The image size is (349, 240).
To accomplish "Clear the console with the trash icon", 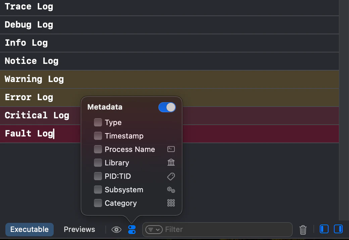I will pyautogui.click(x=303, y=230).
